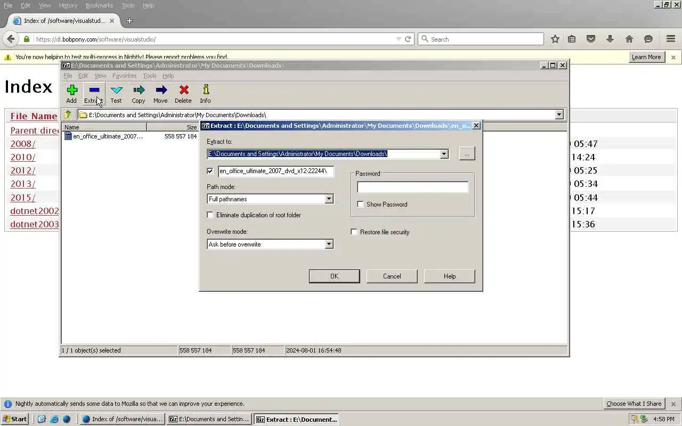
Task: Open the 2010/ directory link
Action: tap(23, 157)
